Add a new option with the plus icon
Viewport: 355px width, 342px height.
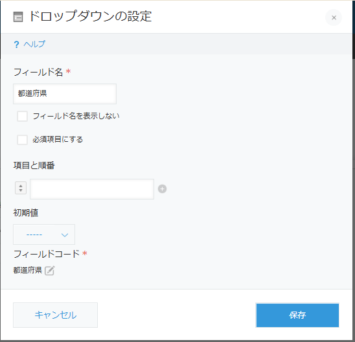[x=162, y=188]
